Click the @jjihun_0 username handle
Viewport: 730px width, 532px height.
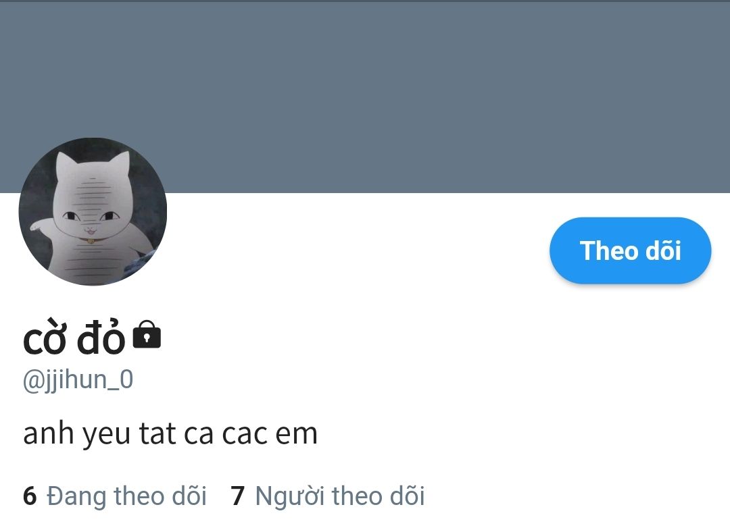(x=78, y=379)
